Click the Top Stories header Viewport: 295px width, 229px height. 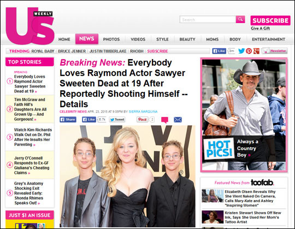pos(29,62)
